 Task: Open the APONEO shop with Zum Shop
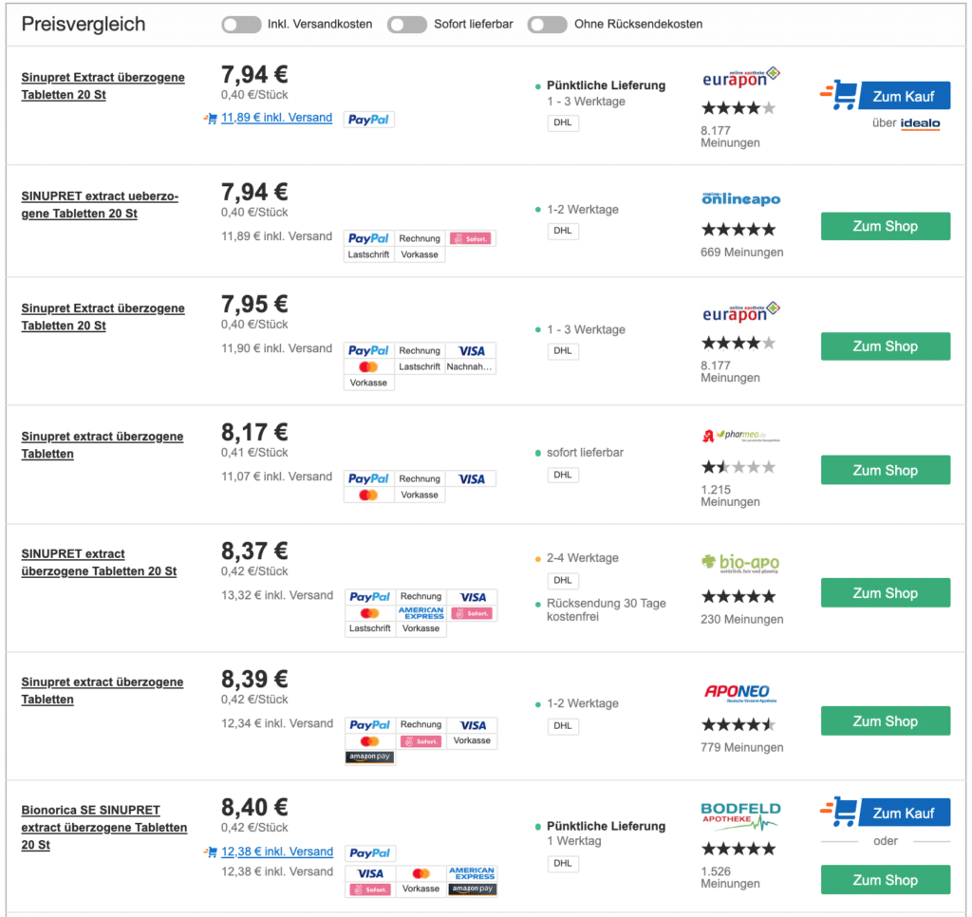[x=886, y=721]
